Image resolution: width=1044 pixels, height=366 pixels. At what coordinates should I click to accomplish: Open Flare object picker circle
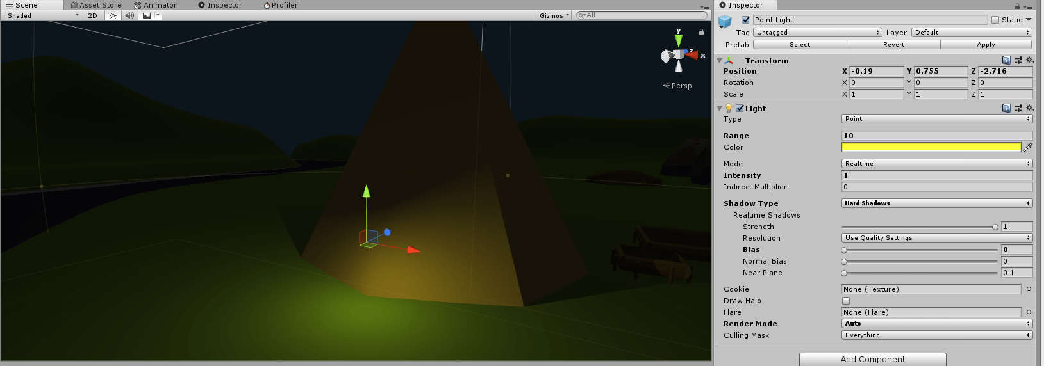(x=1029, y=312)
